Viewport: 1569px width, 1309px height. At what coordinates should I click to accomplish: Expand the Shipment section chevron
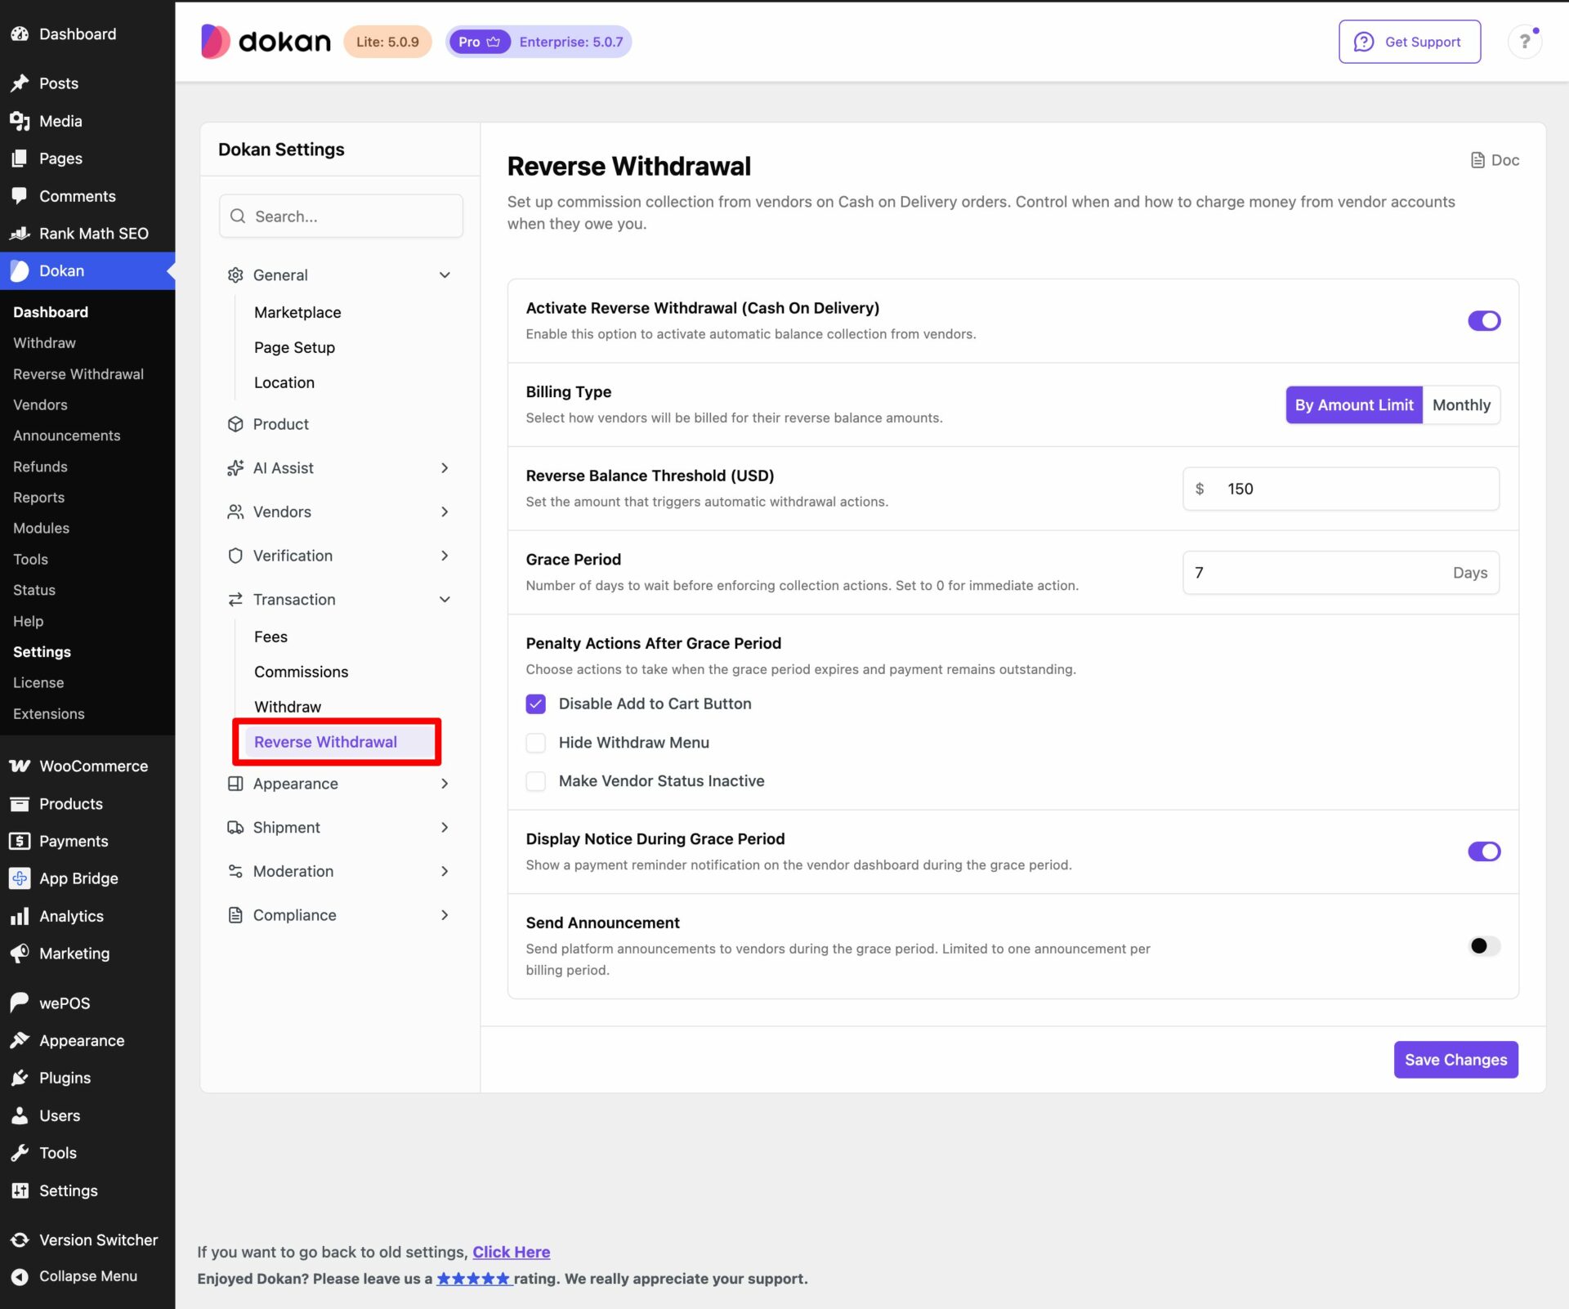(x=445, y=828)
